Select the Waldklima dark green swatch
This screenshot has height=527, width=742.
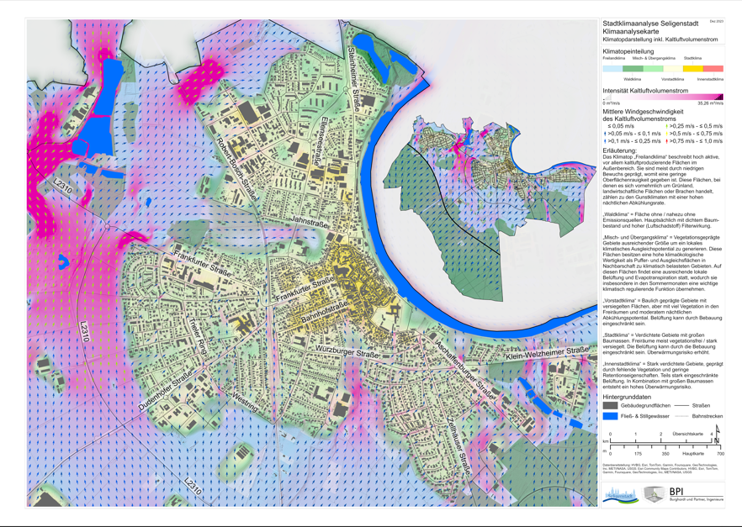point(633,69)
